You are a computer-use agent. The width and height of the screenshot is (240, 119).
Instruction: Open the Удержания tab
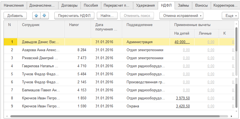pyautogui.click(x=145, y=5)
